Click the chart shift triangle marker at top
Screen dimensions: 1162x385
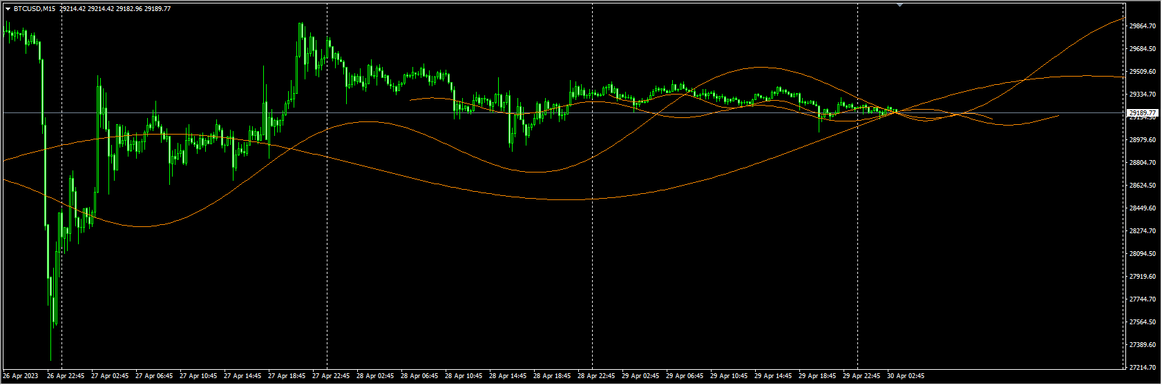(899, 5)
